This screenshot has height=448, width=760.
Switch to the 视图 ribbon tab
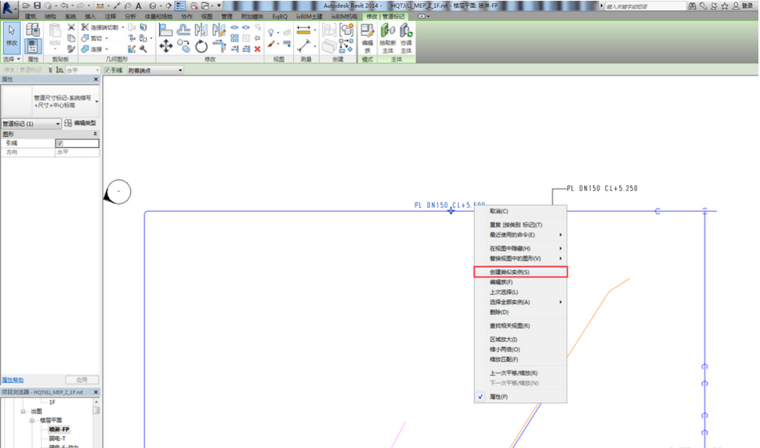click(x=206, y=16)
